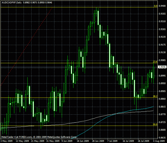Click the 4 Aug 2009 date label
167x143 pixels.
(x=159, y=141)
